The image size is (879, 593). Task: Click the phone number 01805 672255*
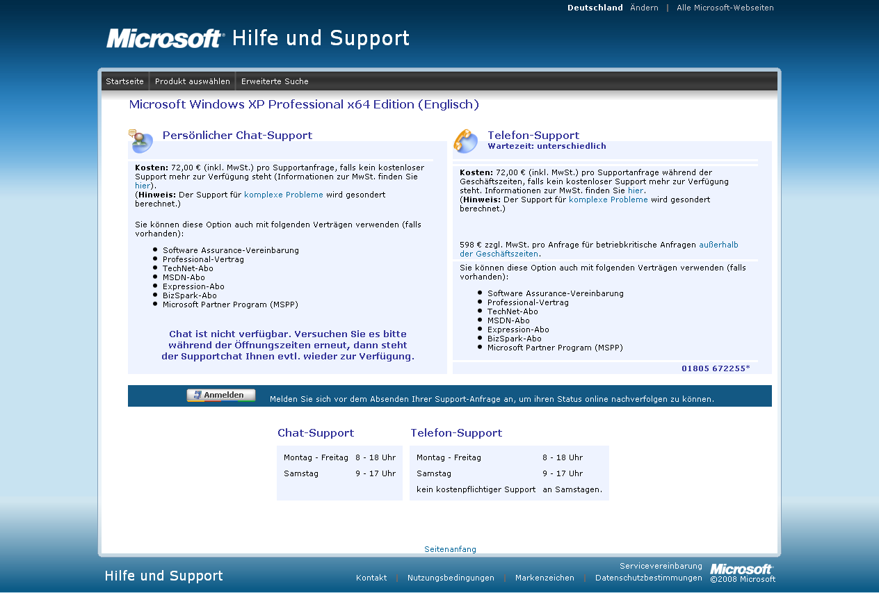716,368
